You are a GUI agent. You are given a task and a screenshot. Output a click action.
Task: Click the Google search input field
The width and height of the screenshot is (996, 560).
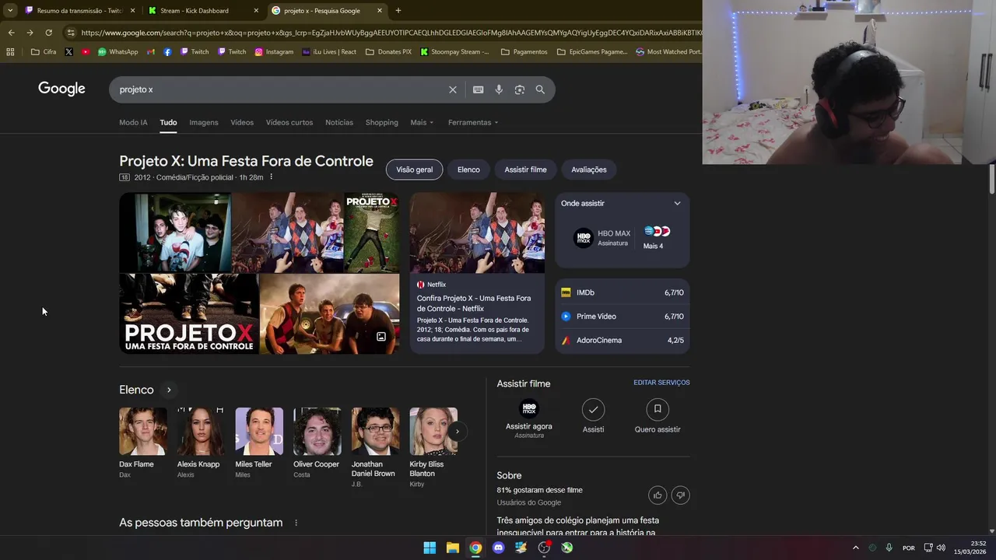click(x=280, y=89)
